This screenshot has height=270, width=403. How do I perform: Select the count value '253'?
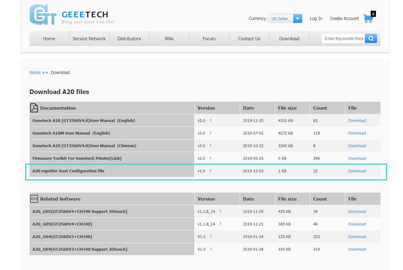(x=316, y=237)
